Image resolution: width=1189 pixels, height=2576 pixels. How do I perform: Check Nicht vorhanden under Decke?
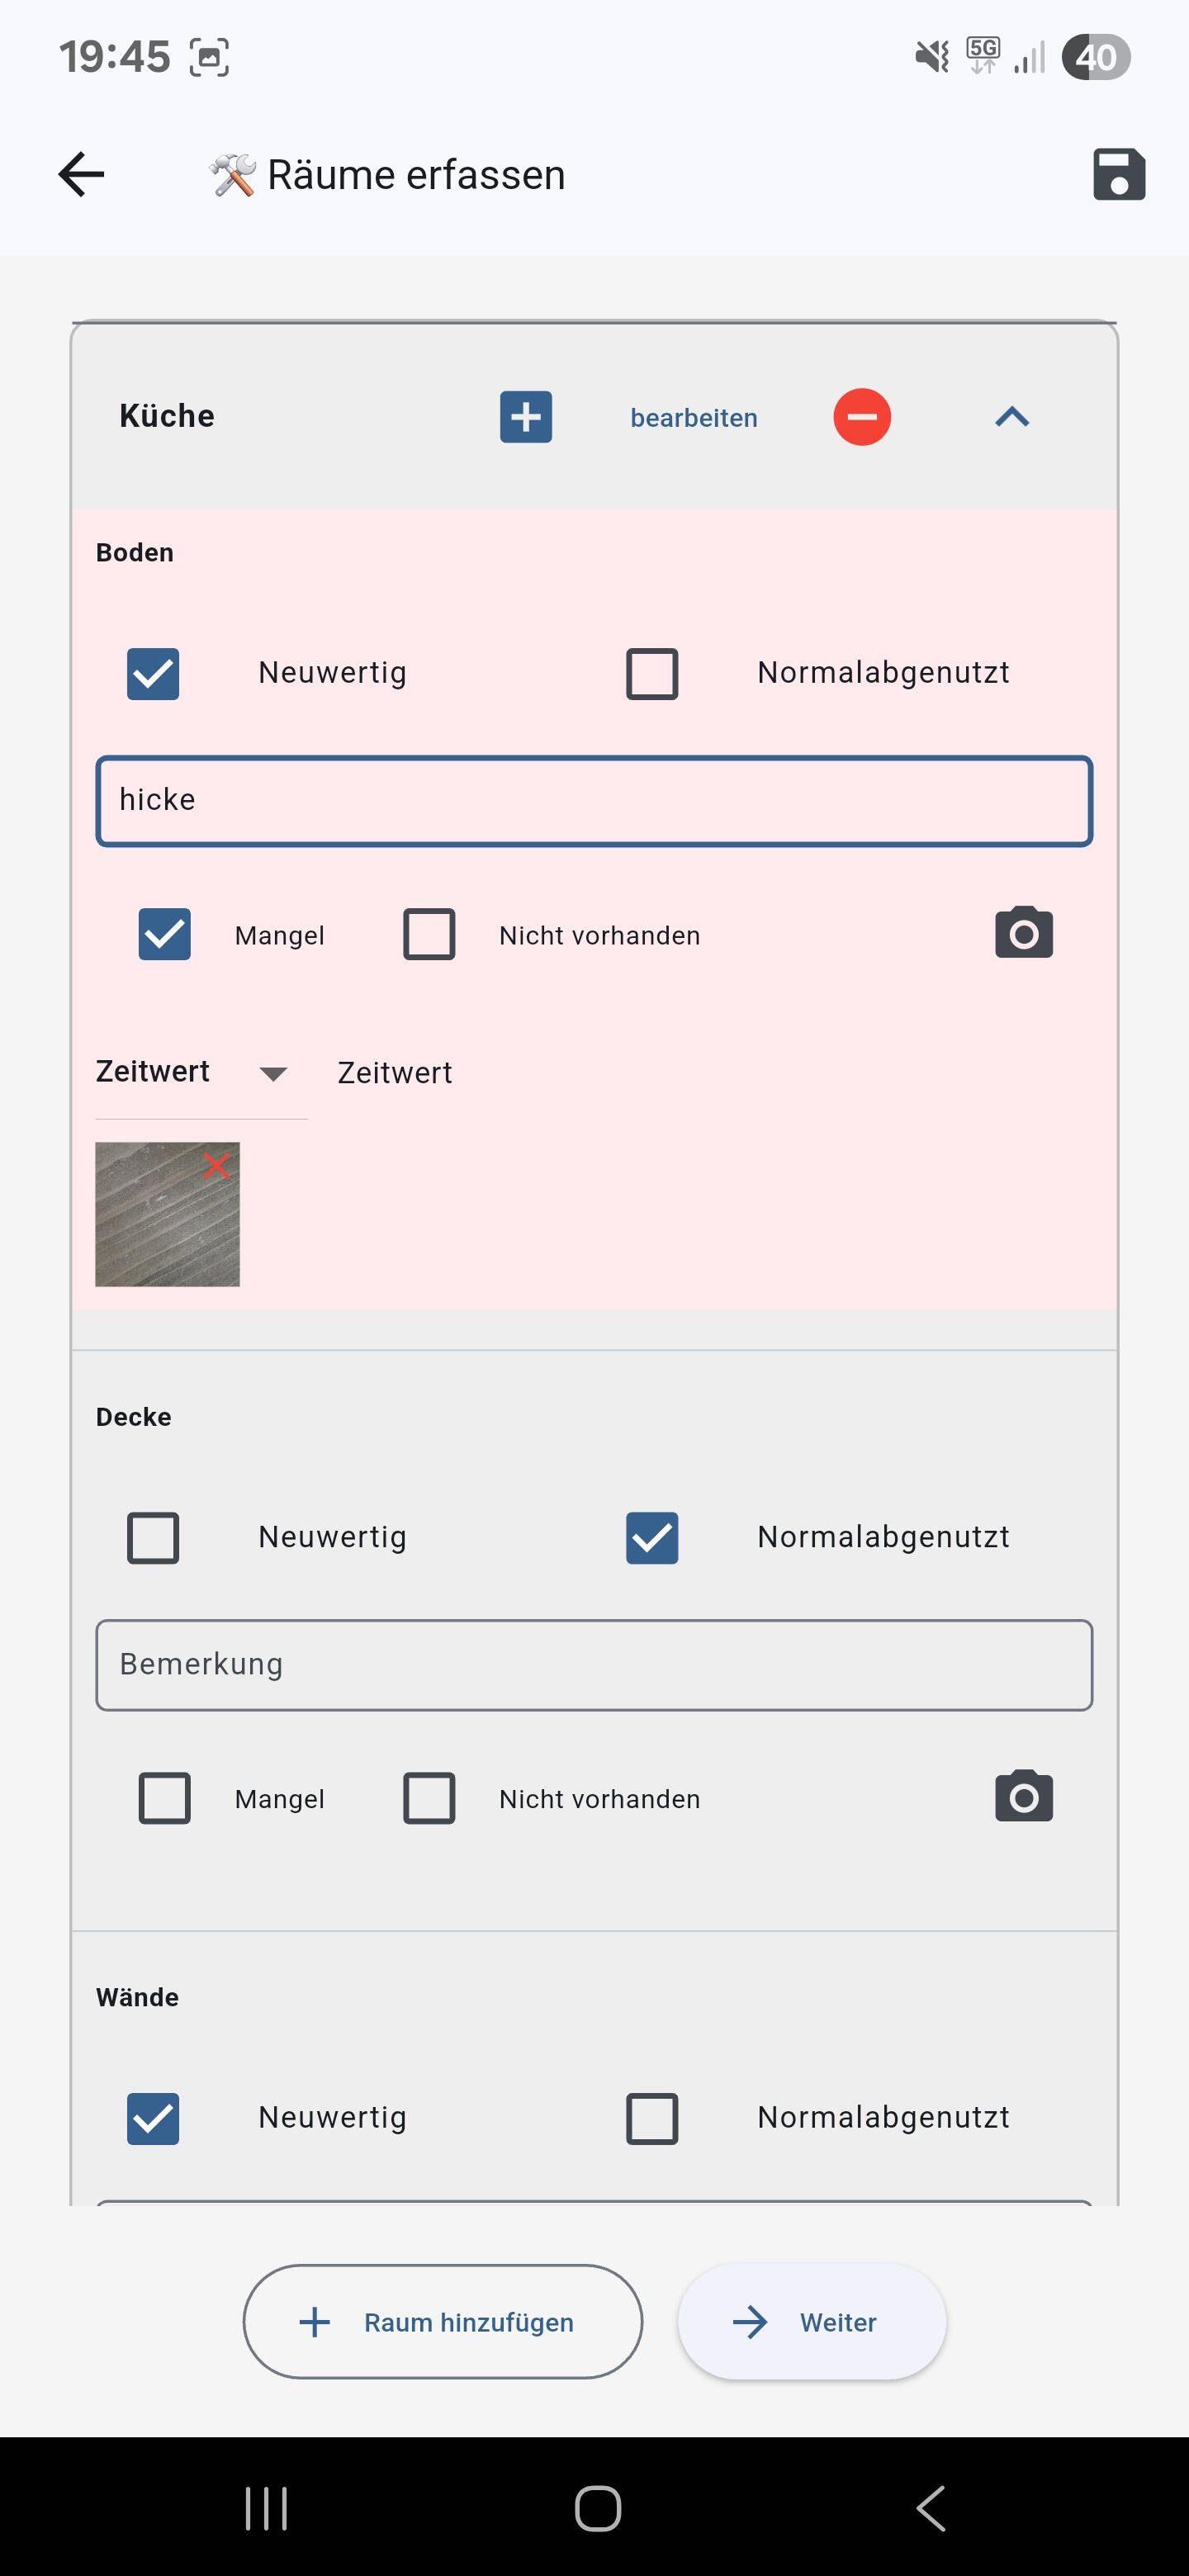click(429, 1798)
